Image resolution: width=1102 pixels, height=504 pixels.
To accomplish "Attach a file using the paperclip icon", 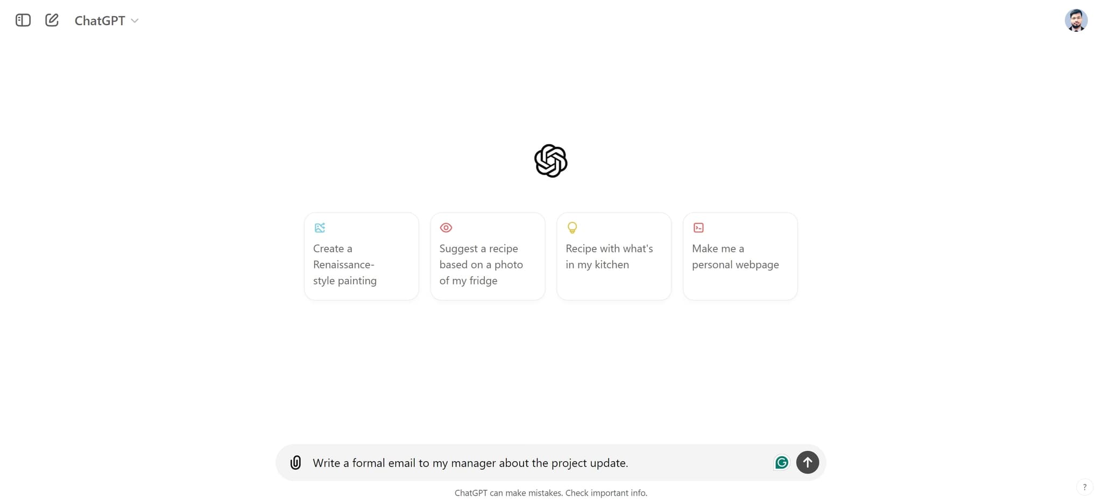I will [295, 463].
